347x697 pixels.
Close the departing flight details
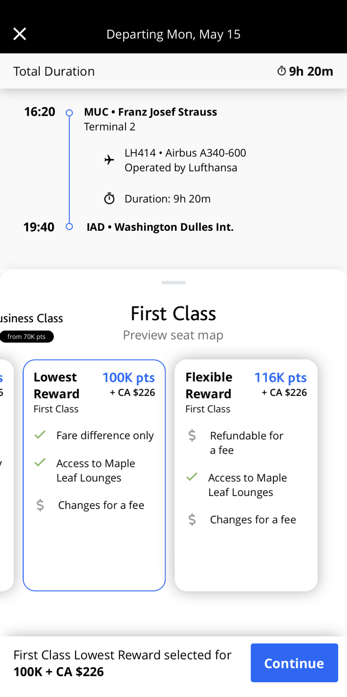[x=19, y=33]
